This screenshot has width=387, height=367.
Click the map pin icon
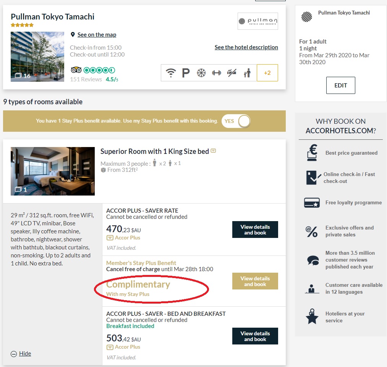click(x=73, y=34)
